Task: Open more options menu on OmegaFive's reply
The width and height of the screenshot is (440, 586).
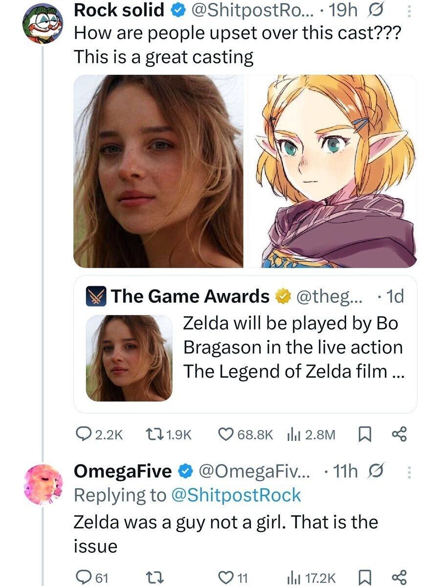Action: point(410,472)
